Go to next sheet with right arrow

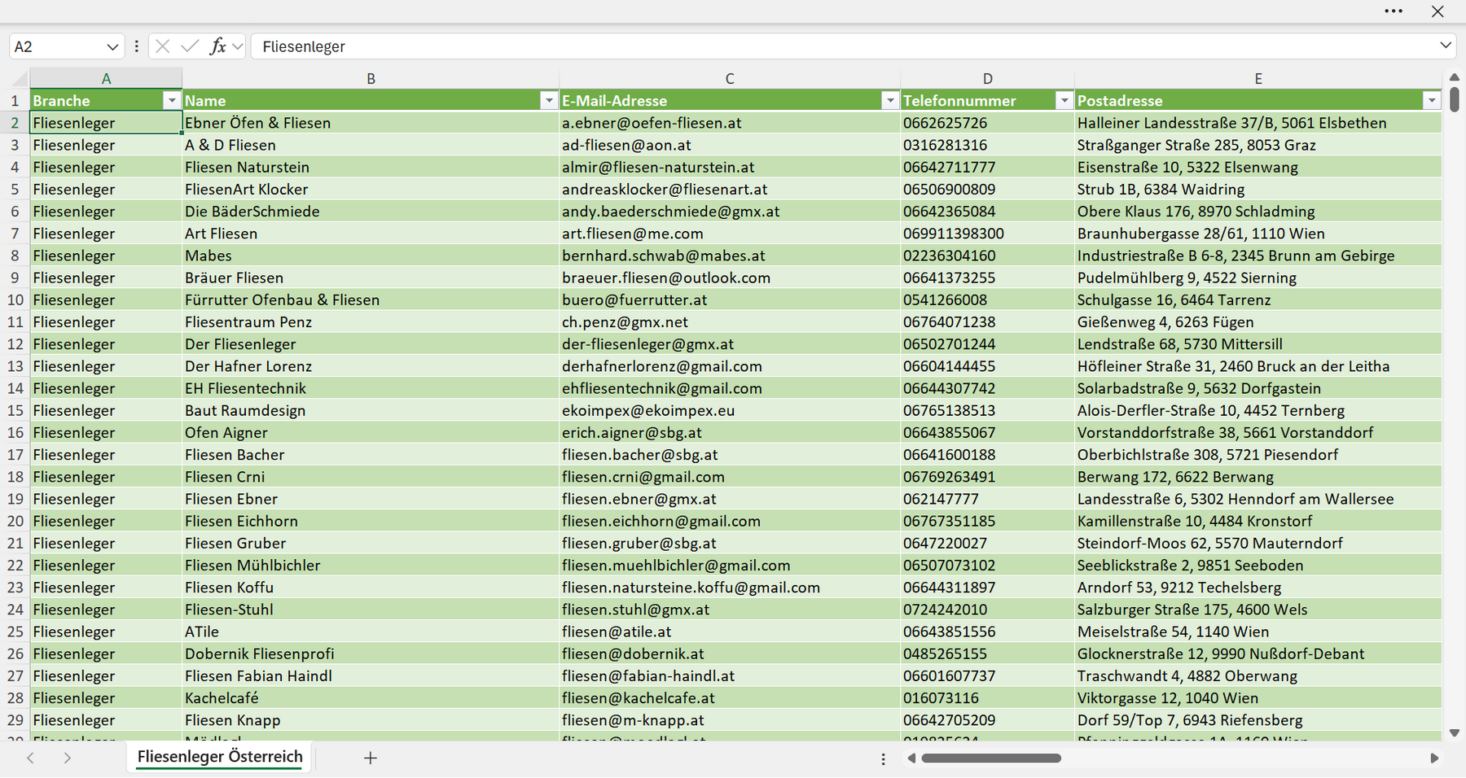click(68, 758)
